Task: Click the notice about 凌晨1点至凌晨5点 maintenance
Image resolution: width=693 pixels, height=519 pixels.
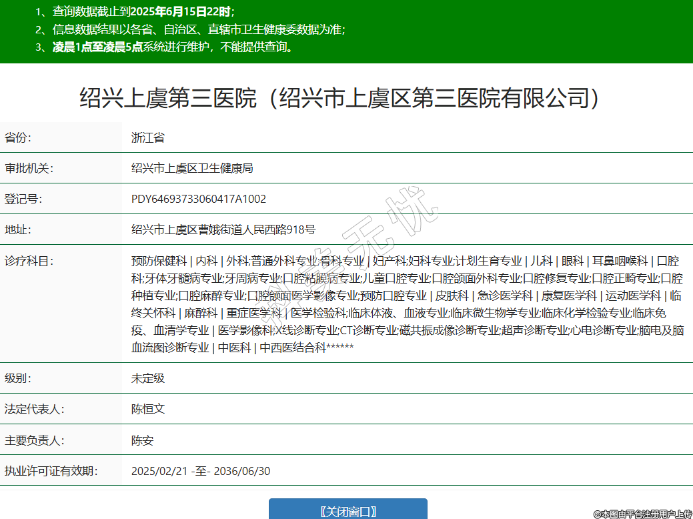Action: (172, 47)
